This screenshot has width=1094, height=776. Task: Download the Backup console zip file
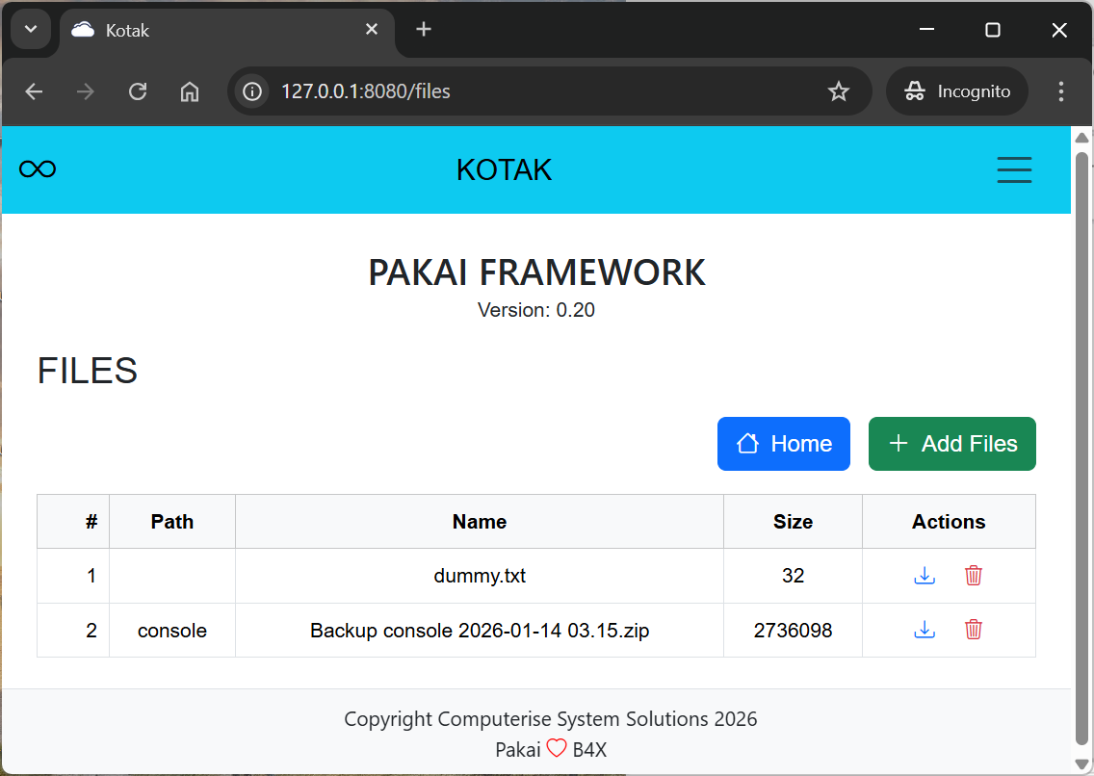pyautogui.click(x=925, y=630)
